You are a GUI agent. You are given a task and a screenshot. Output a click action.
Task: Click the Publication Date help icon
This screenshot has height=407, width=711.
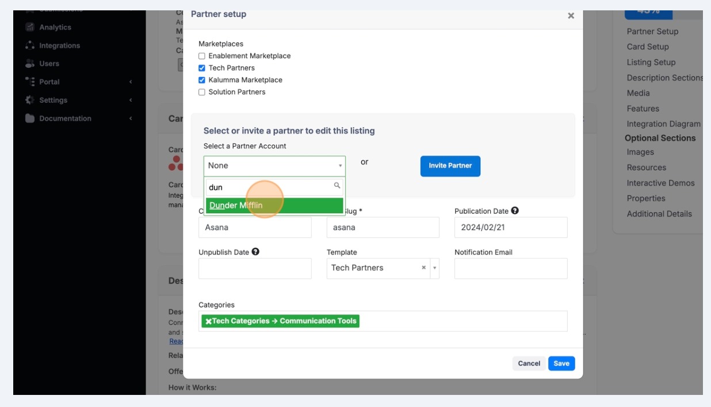click(515, 210)
